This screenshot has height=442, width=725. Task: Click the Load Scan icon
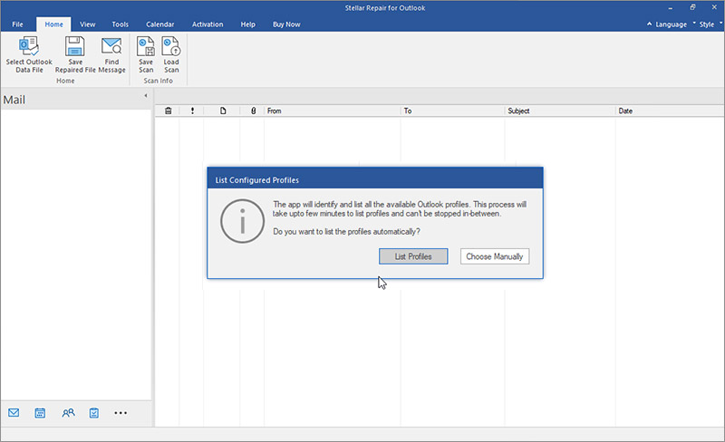171,46
